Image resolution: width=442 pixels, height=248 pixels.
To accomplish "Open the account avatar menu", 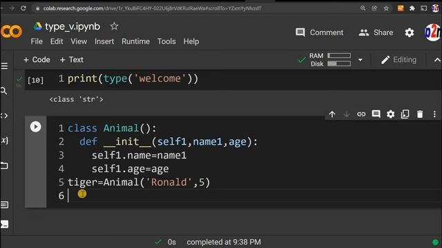I will tap(433, 32).
